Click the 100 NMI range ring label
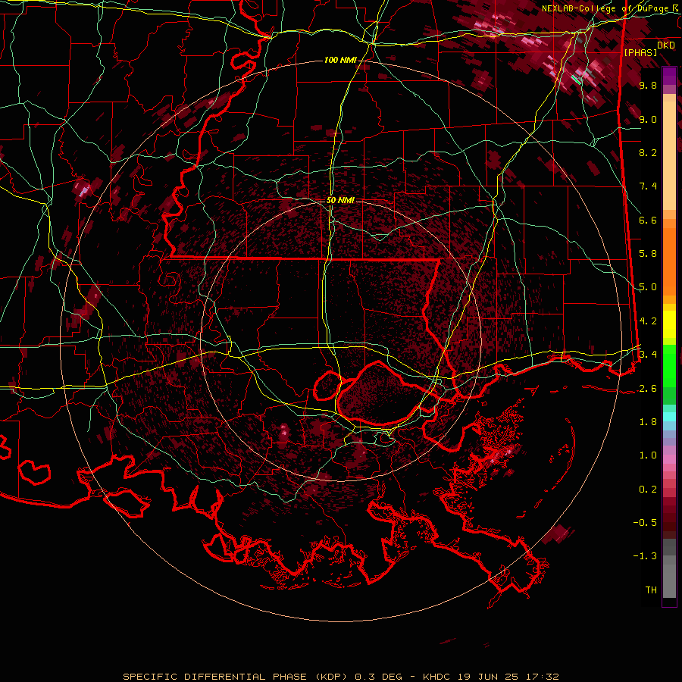 340,60
